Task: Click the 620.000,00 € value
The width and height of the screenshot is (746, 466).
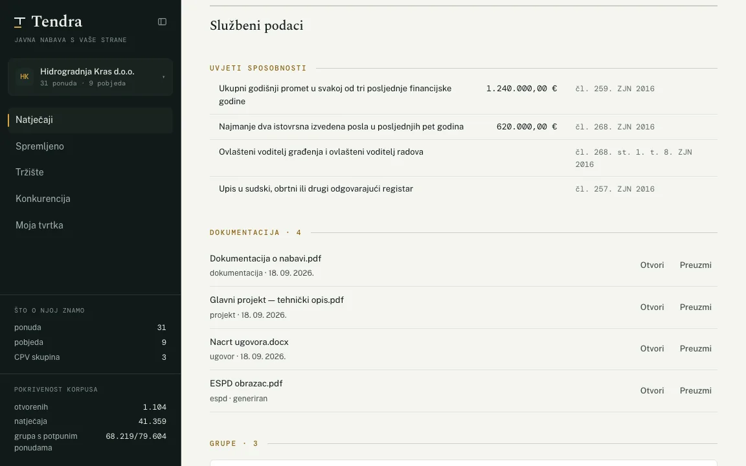Action: coord(526,126)
